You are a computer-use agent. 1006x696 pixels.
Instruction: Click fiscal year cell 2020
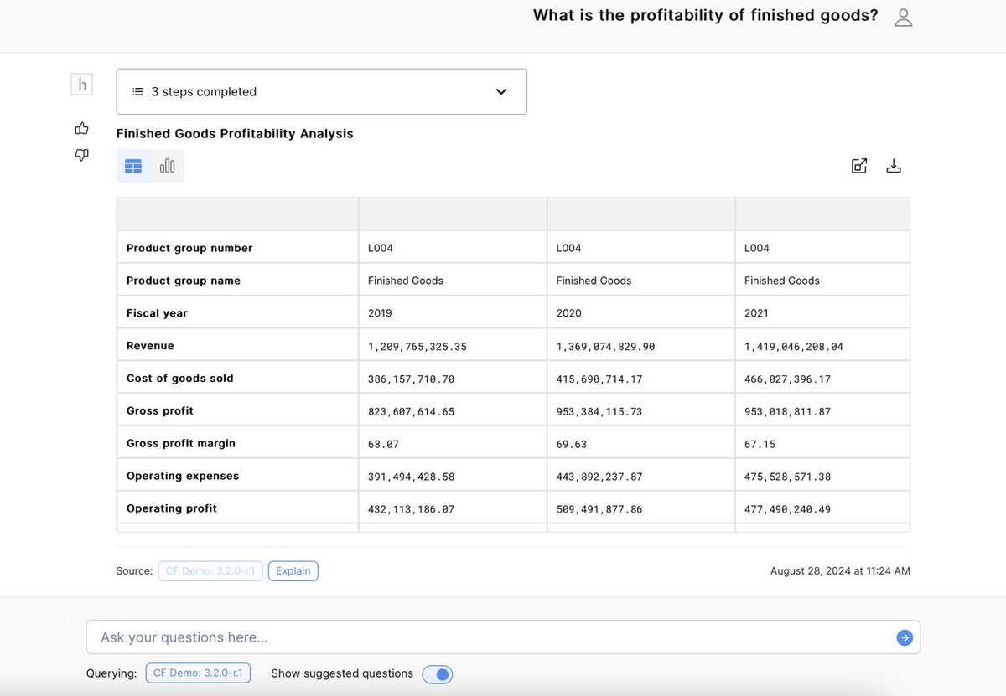[568, 313]
